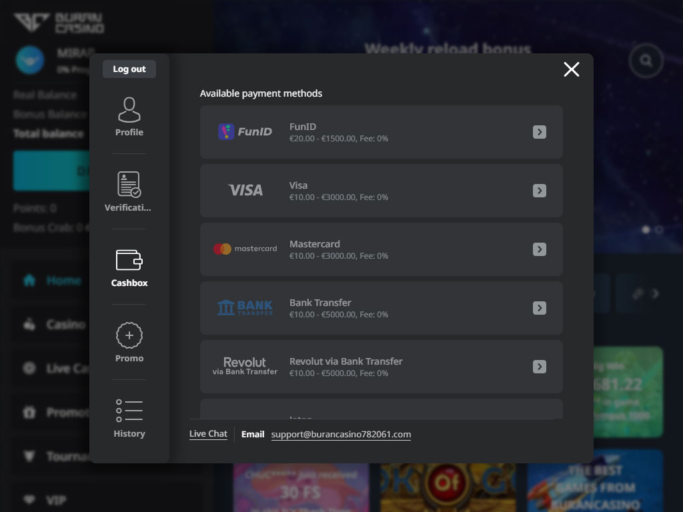Close the cashbox dialog with X
The width and height of the screenshot is (683, 512).
(x=572, y=69)
